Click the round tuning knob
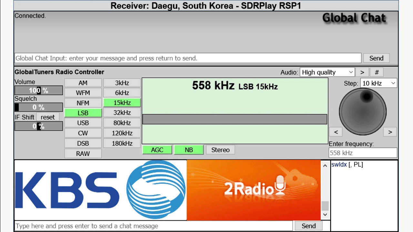 tap(363, 111)
